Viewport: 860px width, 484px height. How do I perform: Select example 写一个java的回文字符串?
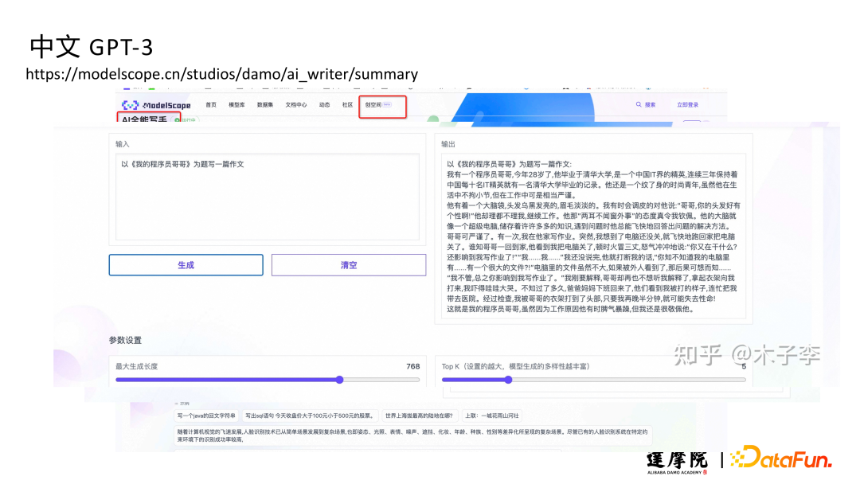coord(206,416)
